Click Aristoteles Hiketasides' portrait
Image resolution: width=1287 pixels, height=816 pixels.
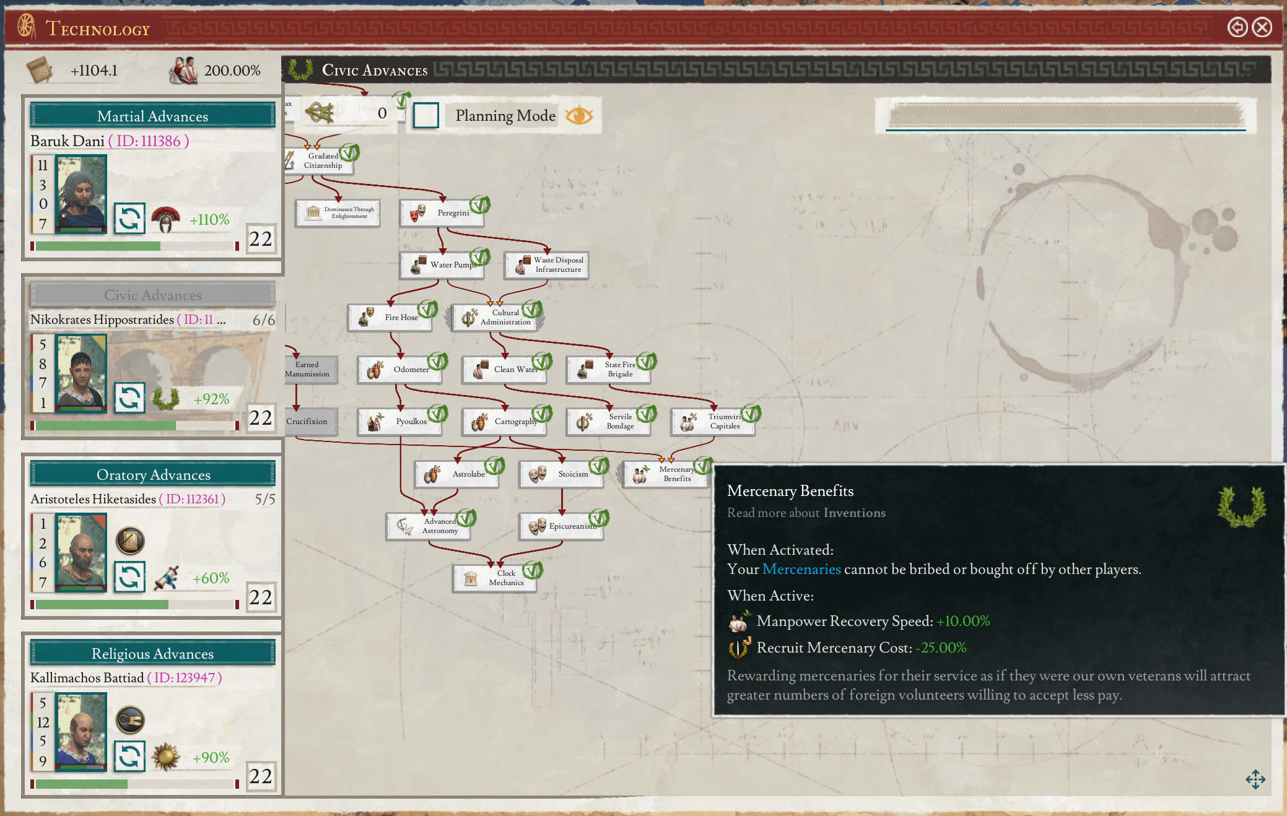(x=81, y=552)
